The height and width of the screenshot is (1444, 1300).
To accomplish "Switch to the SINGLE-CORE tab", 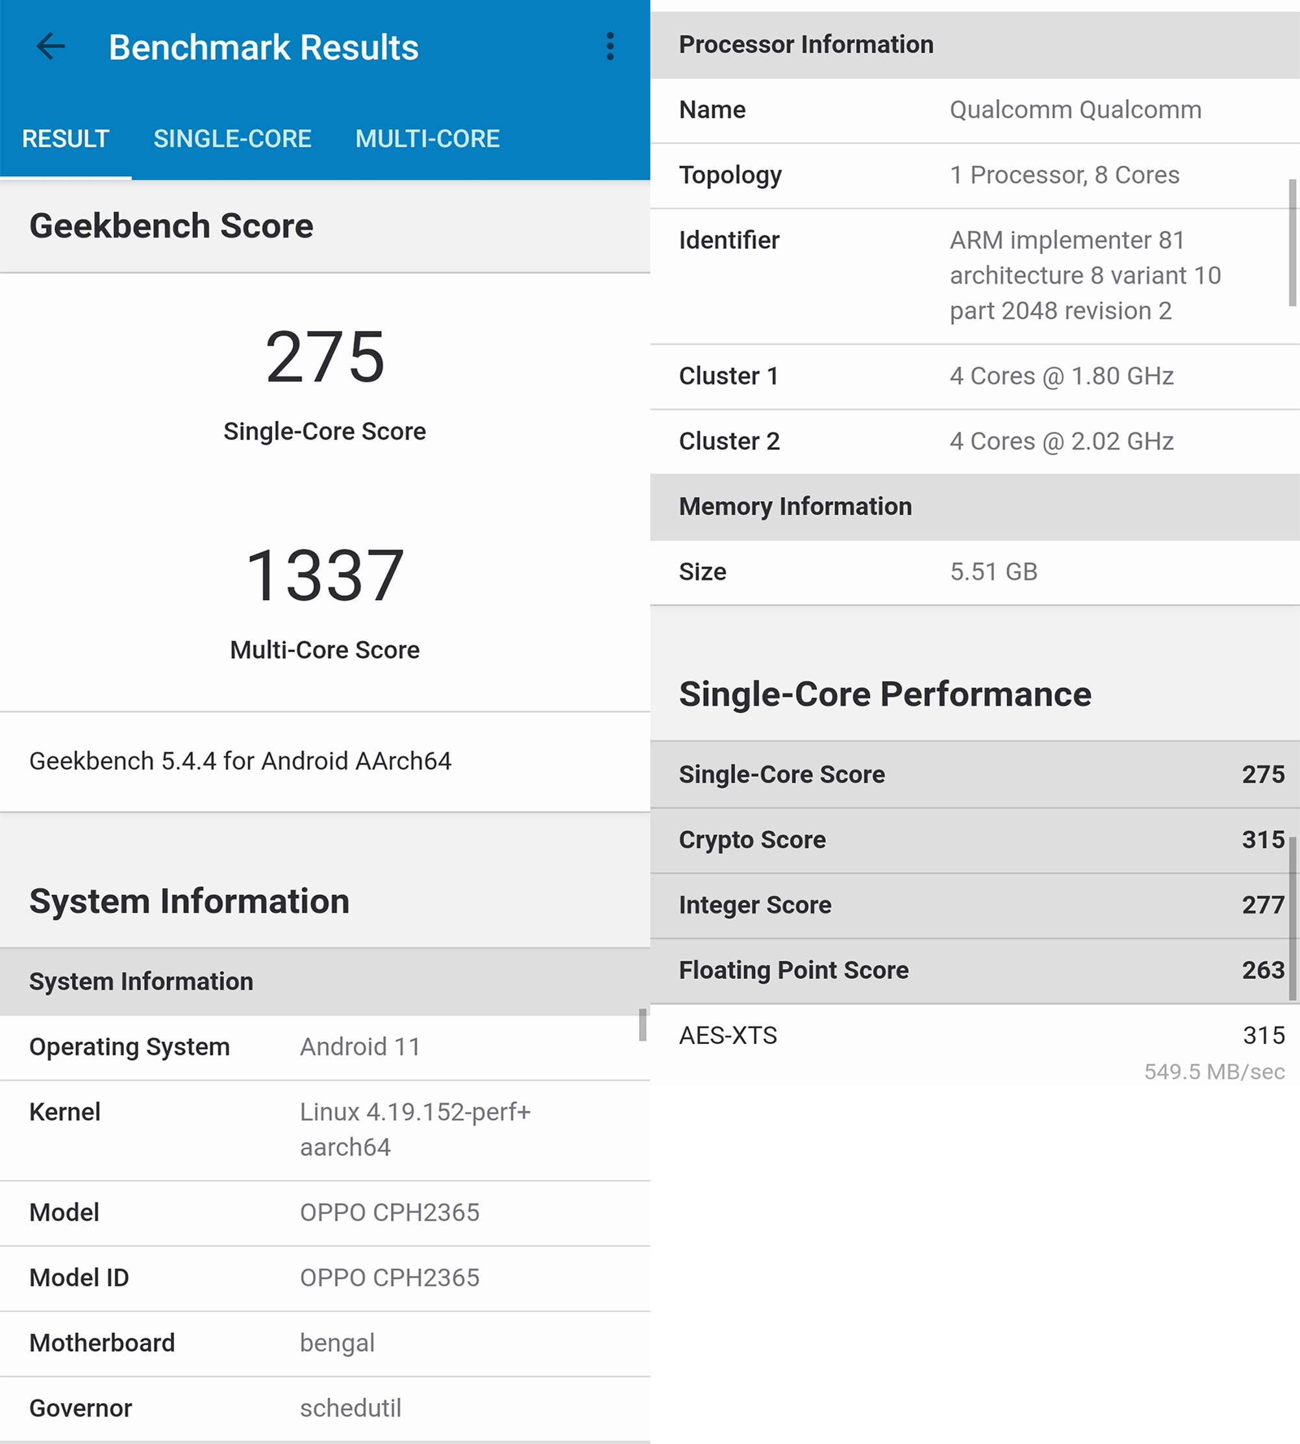I will (x=232, y=138).
